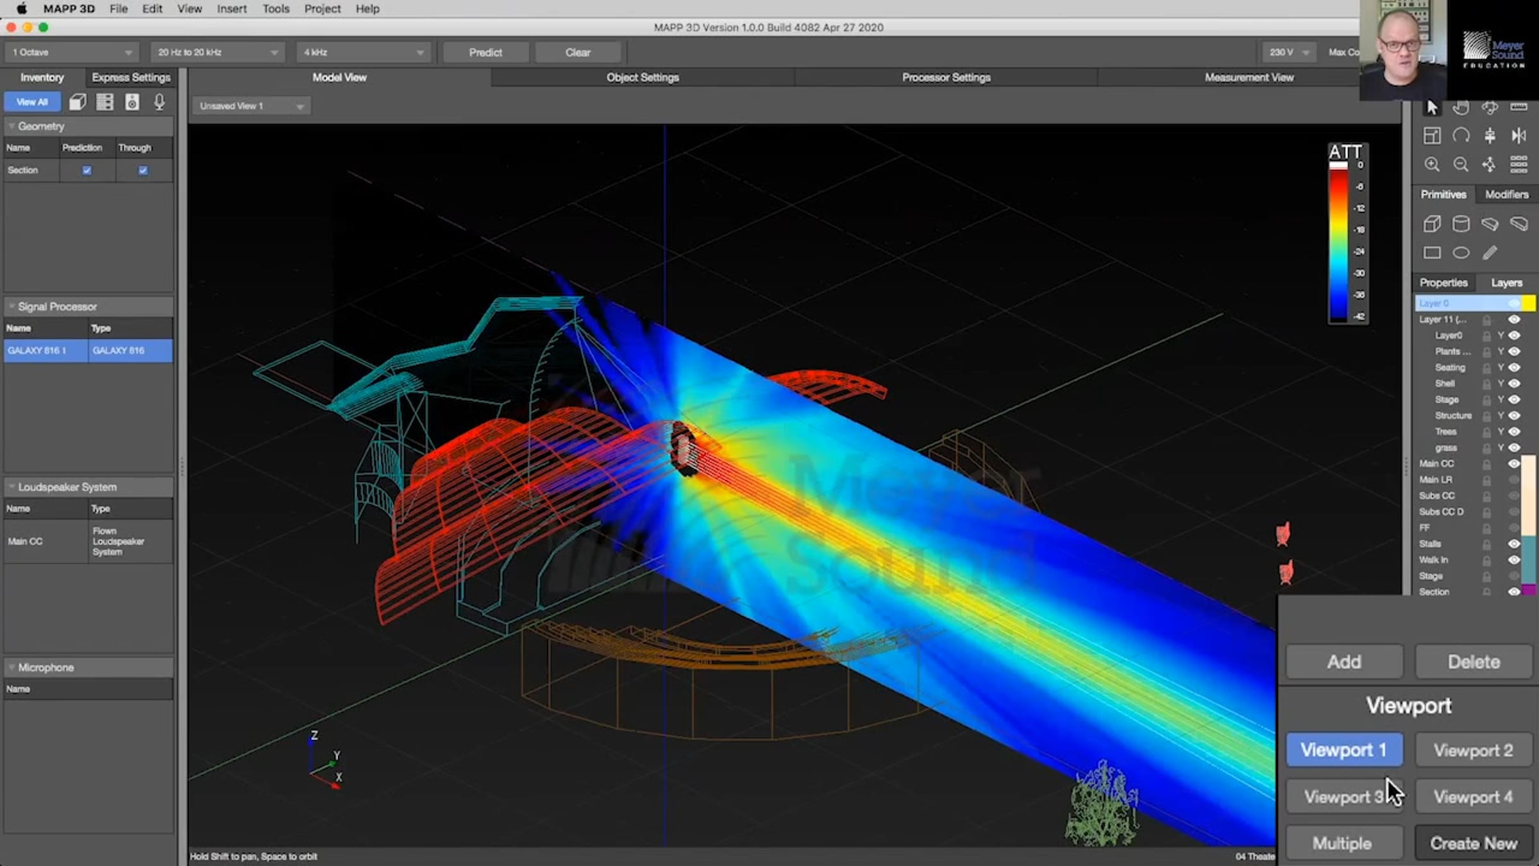Hide the Stalls layer
1539x866 pixels.
tap(1514, 544)
